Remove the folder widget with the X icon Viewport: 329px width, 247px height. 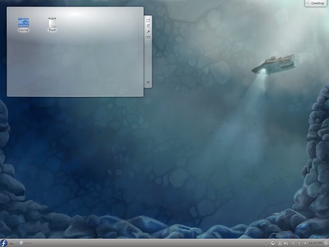point(148,82)
